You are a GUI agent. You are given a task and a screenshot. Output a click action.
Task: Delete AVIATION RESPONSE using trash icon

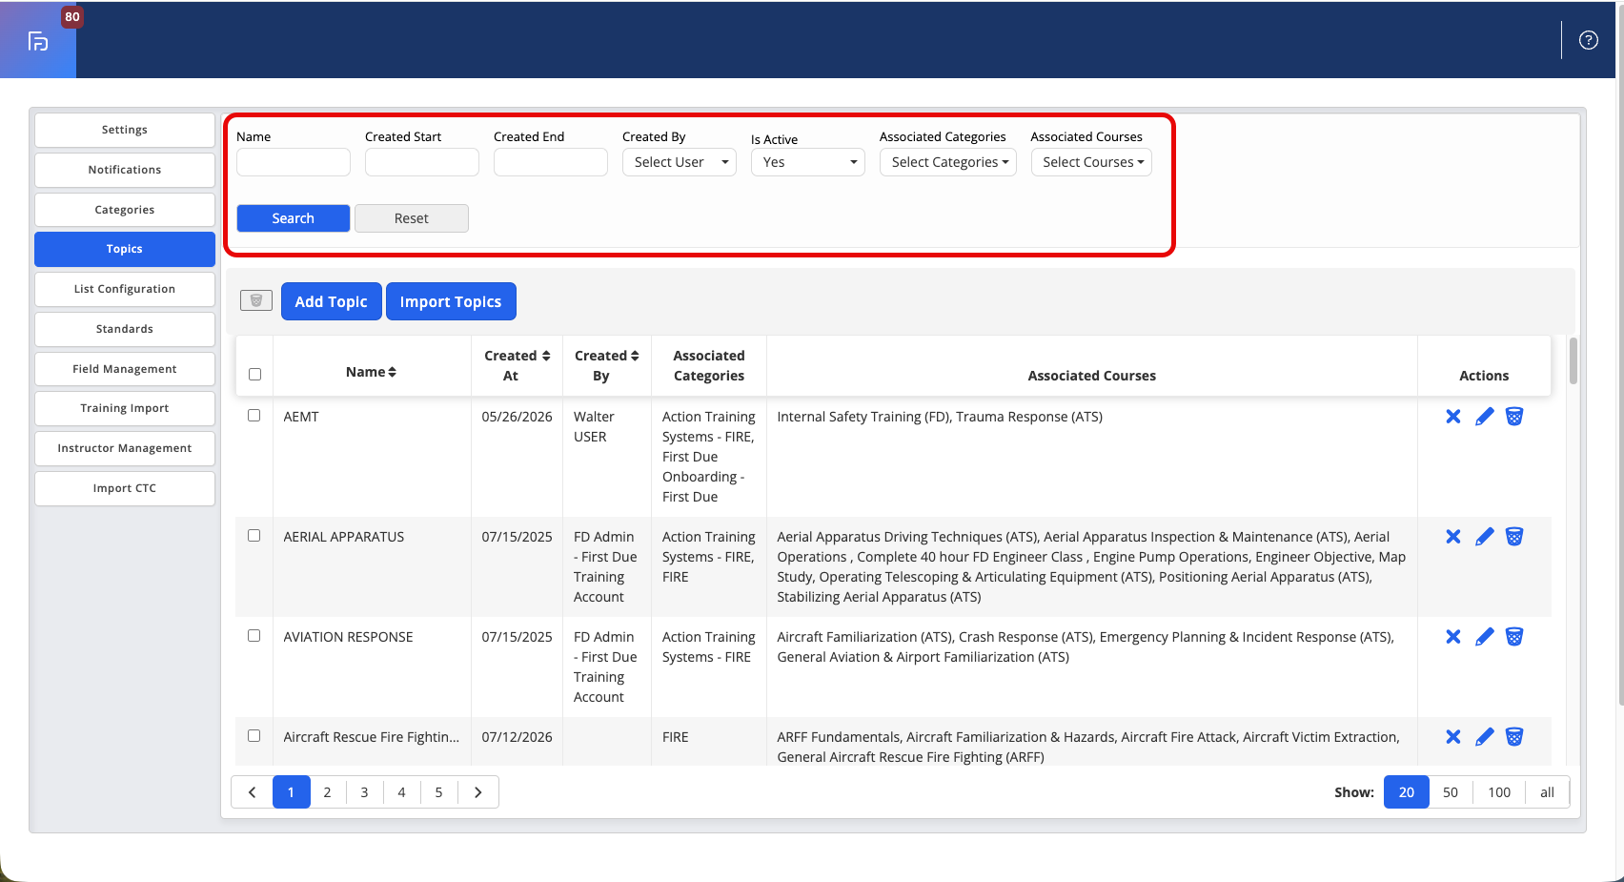tap(1513, 637)
